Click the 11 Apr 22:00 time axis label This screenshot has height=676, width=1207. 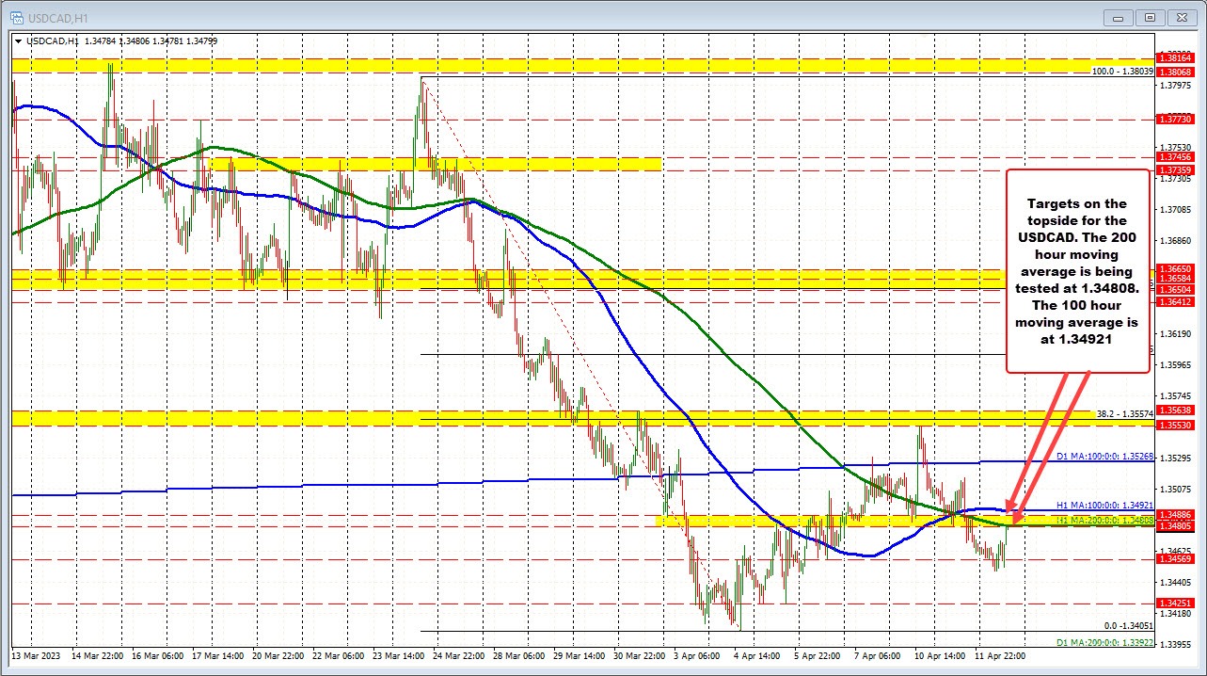[1001, 654]
